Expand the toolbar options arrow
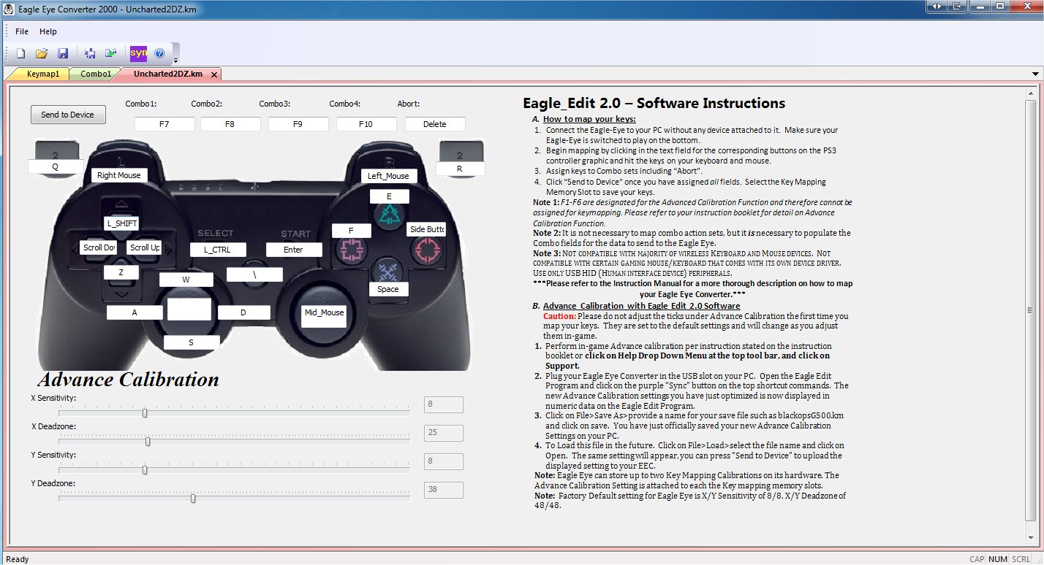The image size is (1044, 565). pyautogui.click(x=175, y=60)
